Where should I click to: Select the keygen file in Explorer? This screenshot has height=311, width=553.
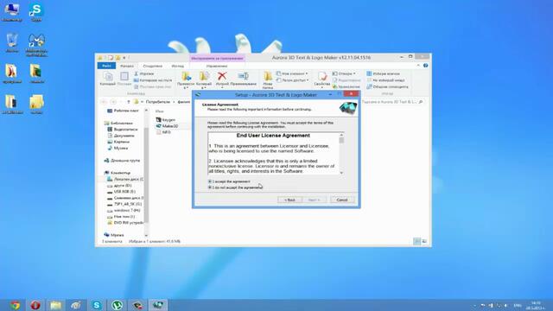click(165, 120)
